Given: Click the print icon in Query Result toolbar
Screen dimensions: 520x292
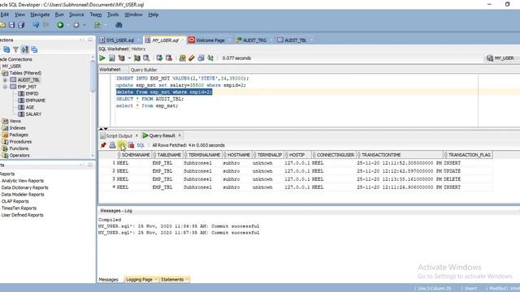Looking at the screenshot, I should [112, 145].
